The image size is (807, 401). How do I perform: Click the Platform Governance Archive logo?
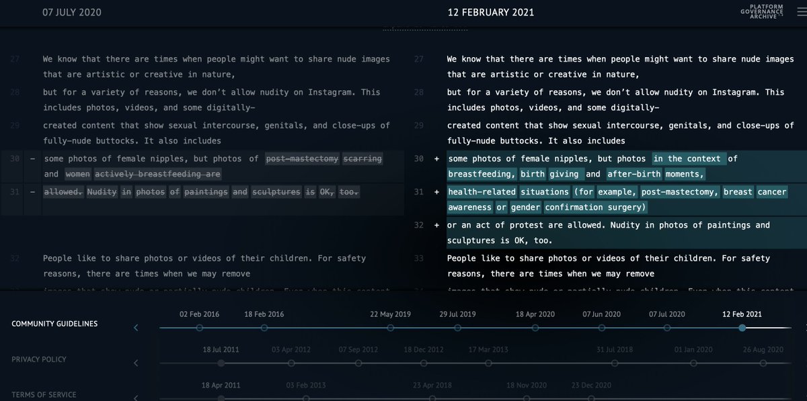point(761,11)
